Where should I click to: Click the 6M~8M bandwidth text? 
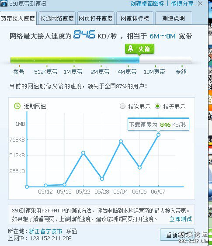[x=163, y=36]
